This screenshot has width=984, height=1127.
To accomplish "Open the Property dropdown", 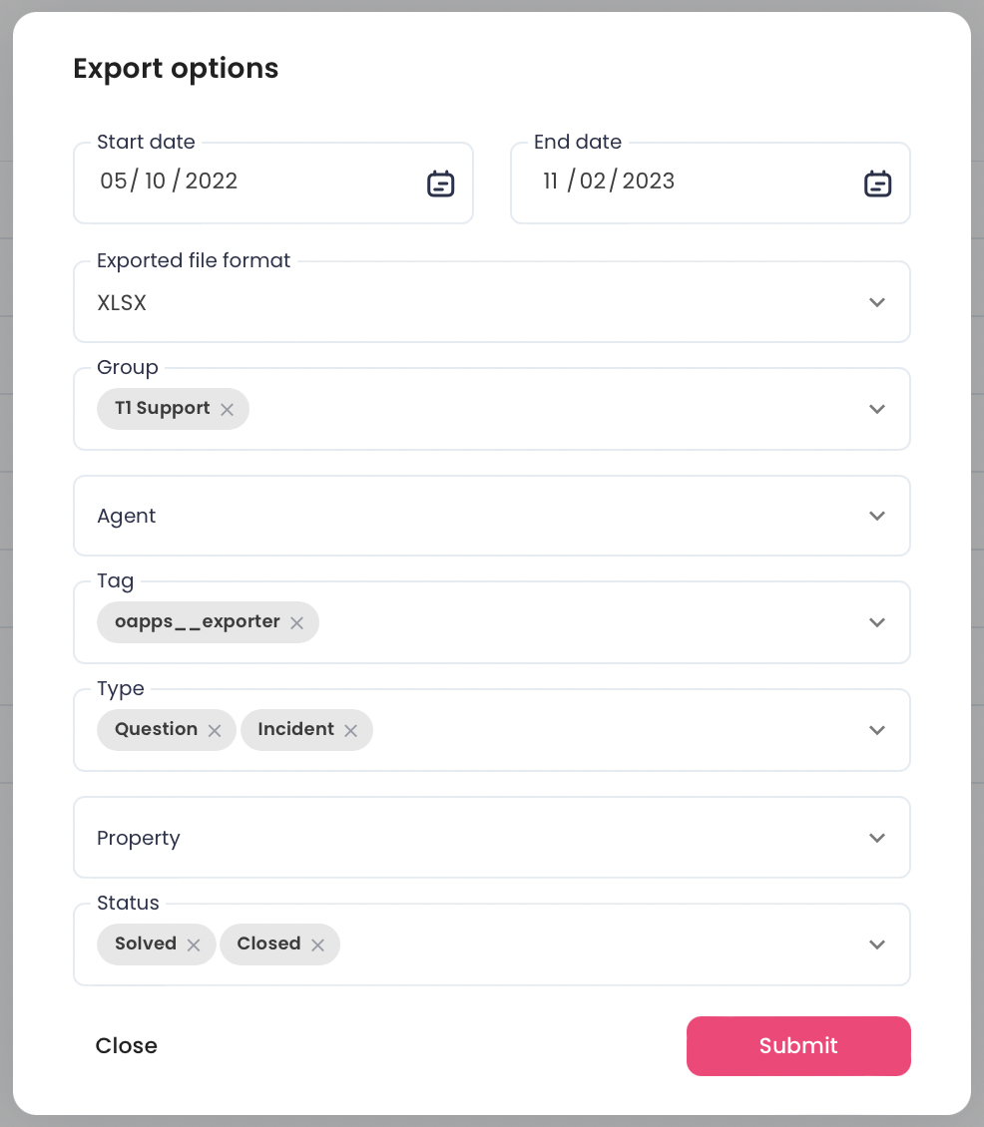I will [492, 838].
